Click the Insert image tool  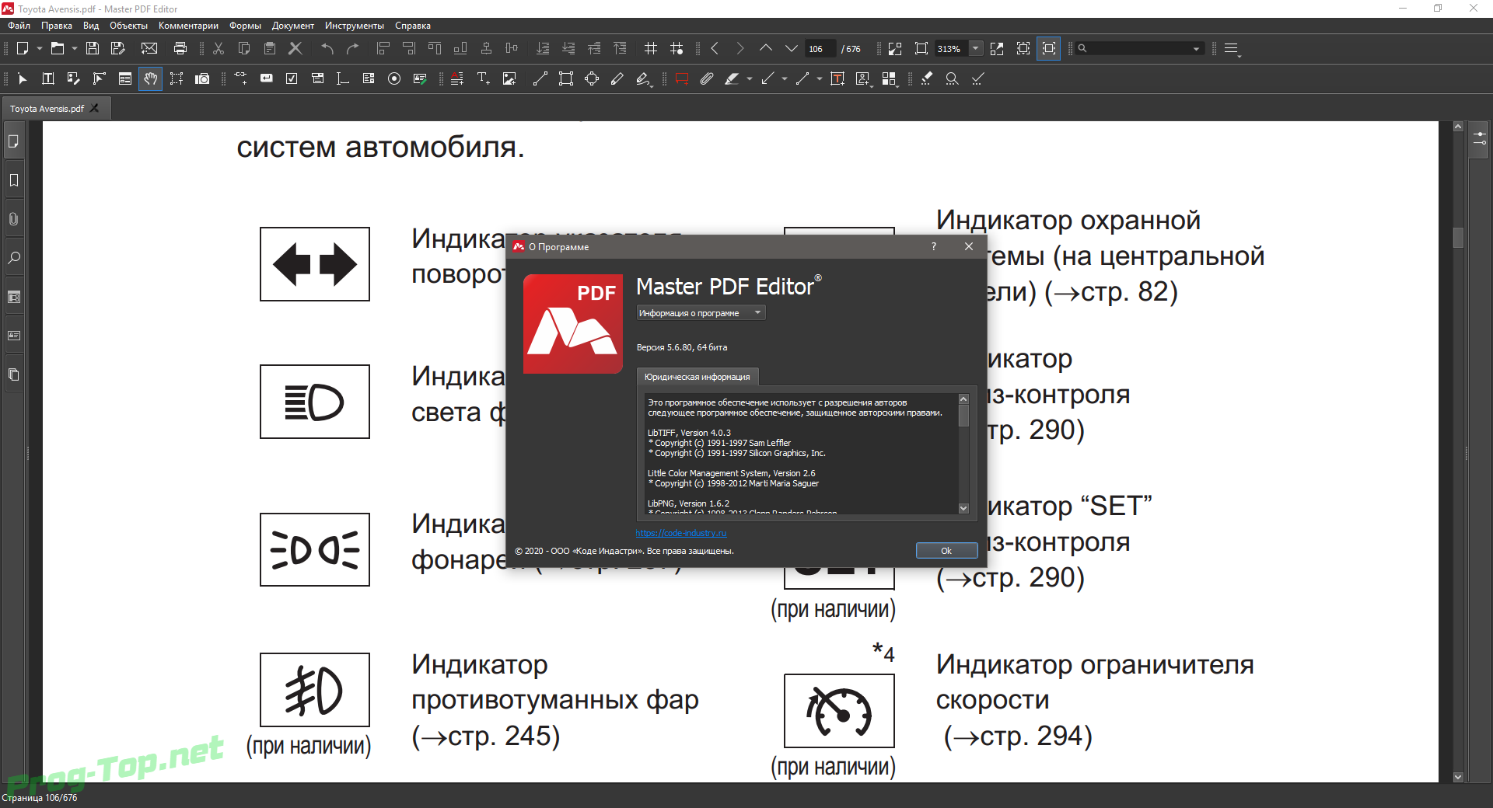[x=509, y=78]
